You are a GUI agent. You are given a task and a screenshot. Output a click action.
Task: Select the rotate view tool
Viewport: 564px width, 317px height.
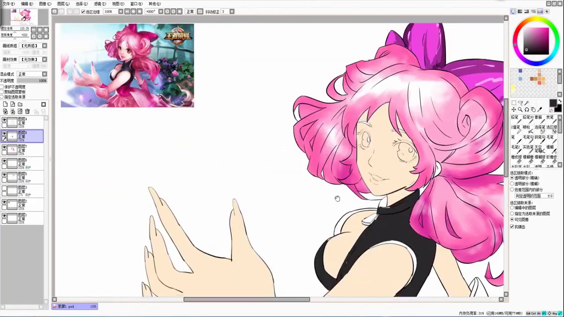[x=527, y=110]
